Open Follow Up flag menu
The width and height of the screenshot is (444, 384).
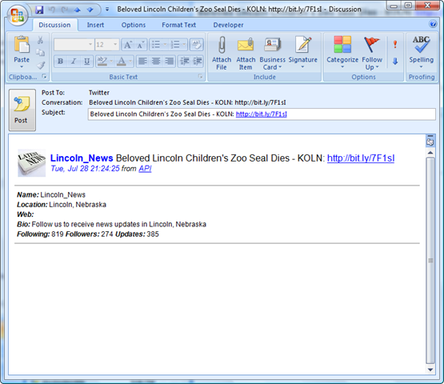tap(372, 53)
